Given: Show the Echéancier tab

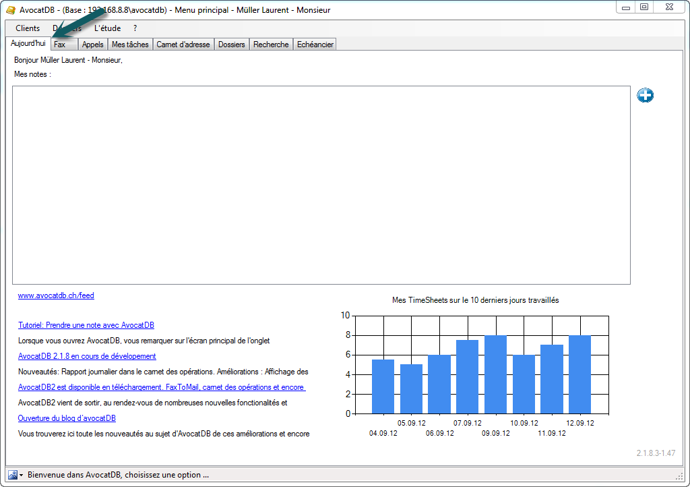Looking at the screenshot, I should click(x=315, y=45).
